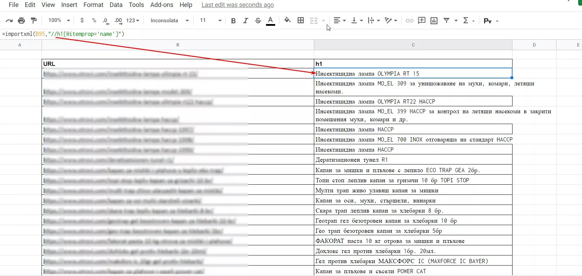Open the Data menu

116,5
